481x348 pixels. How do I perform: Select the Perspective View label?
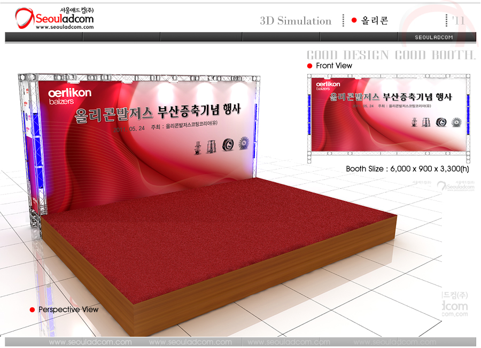68,310
